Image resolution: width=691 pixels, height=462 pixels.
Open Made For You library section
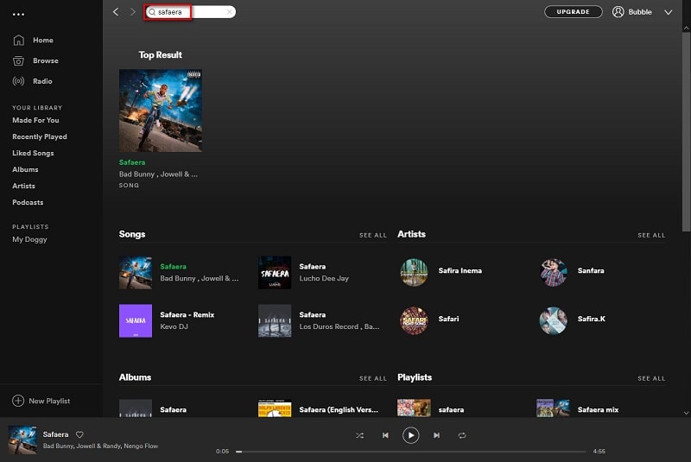tap(35, 120)
